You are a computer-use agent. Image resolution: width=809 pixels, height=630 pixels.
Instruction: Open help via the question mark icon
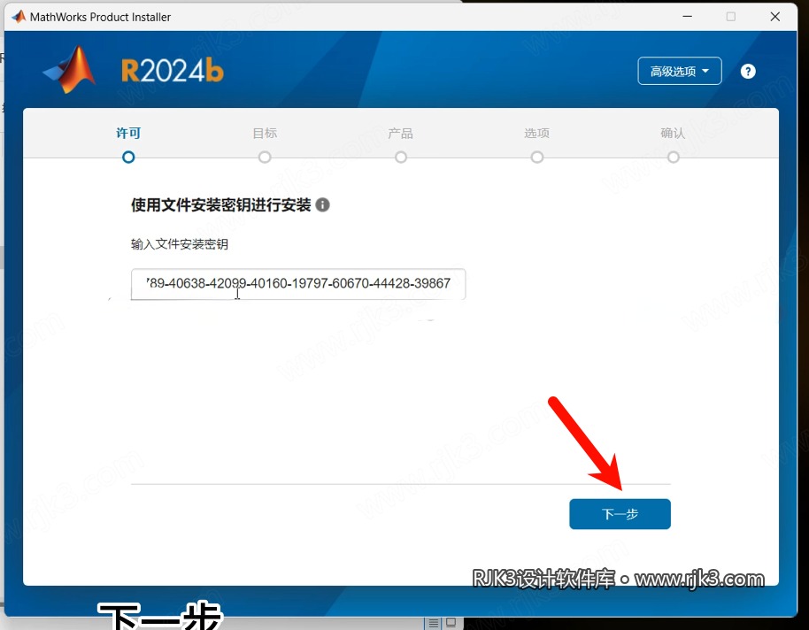click(748, 71)
